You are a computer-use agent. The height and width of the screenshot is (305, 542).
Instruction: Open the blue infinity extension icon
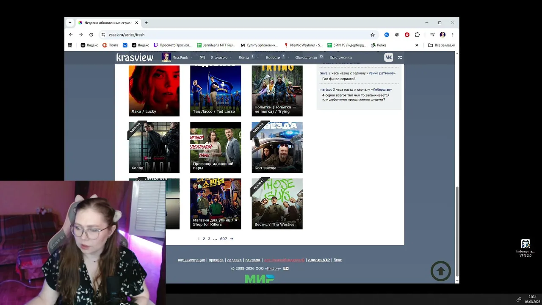point(387,35)
